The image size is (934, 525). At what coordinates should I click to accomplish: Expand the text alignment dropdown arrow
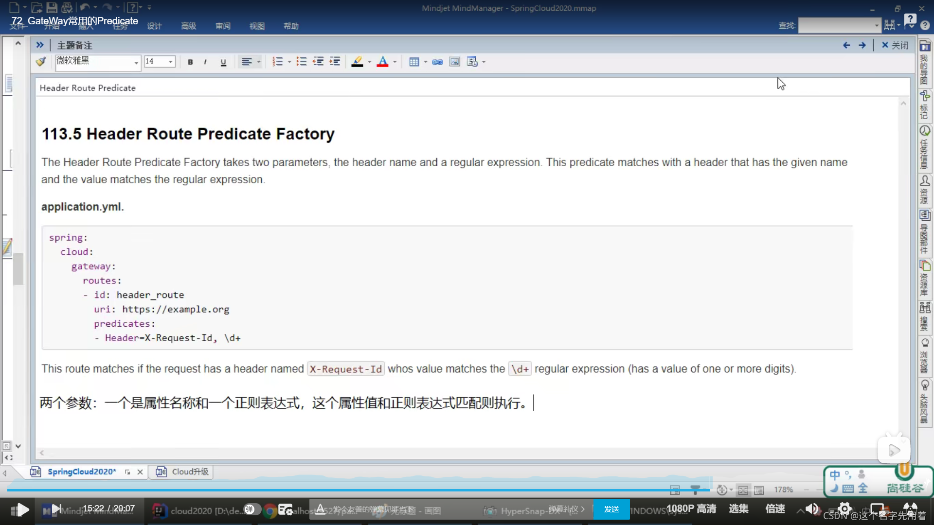pos(259,62)
